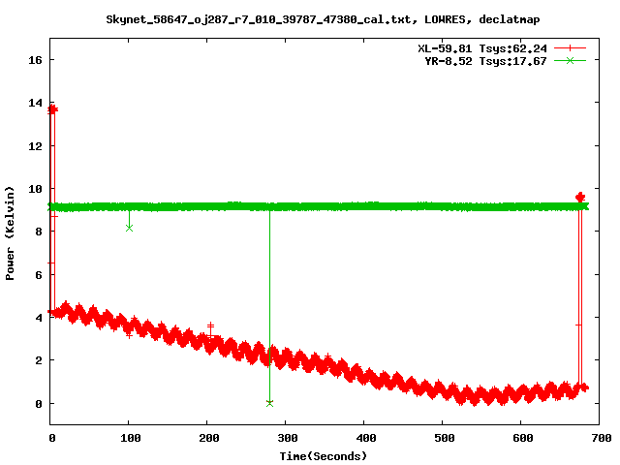
Task: Click the x-axis tick label 200
Action: tap(209, 438)
